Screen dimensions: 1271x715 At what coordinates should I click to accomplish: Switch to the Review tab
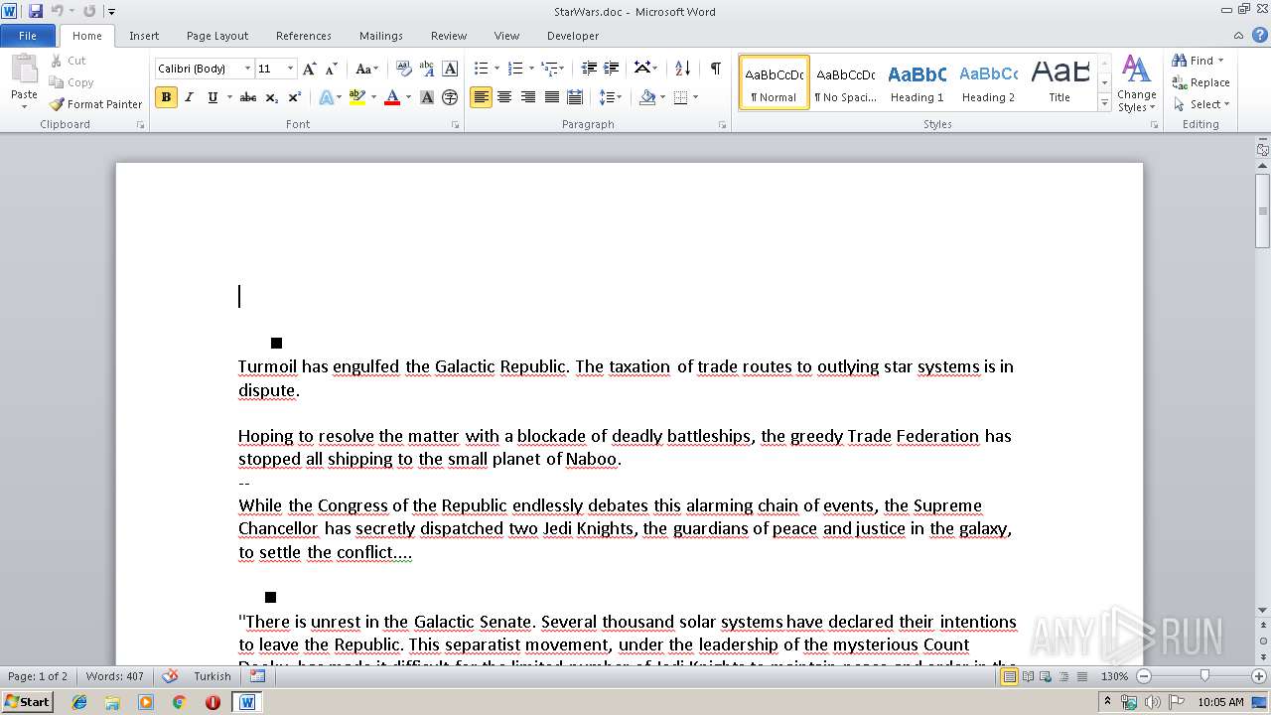pyautogui.click(x=449, y=36)
